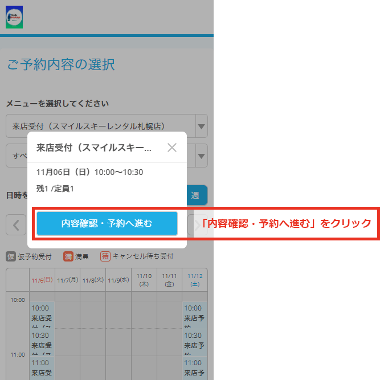The image size is (380, 380).
Task: Choose the 11:00 slot on 11/12
Action: (195, 368)
